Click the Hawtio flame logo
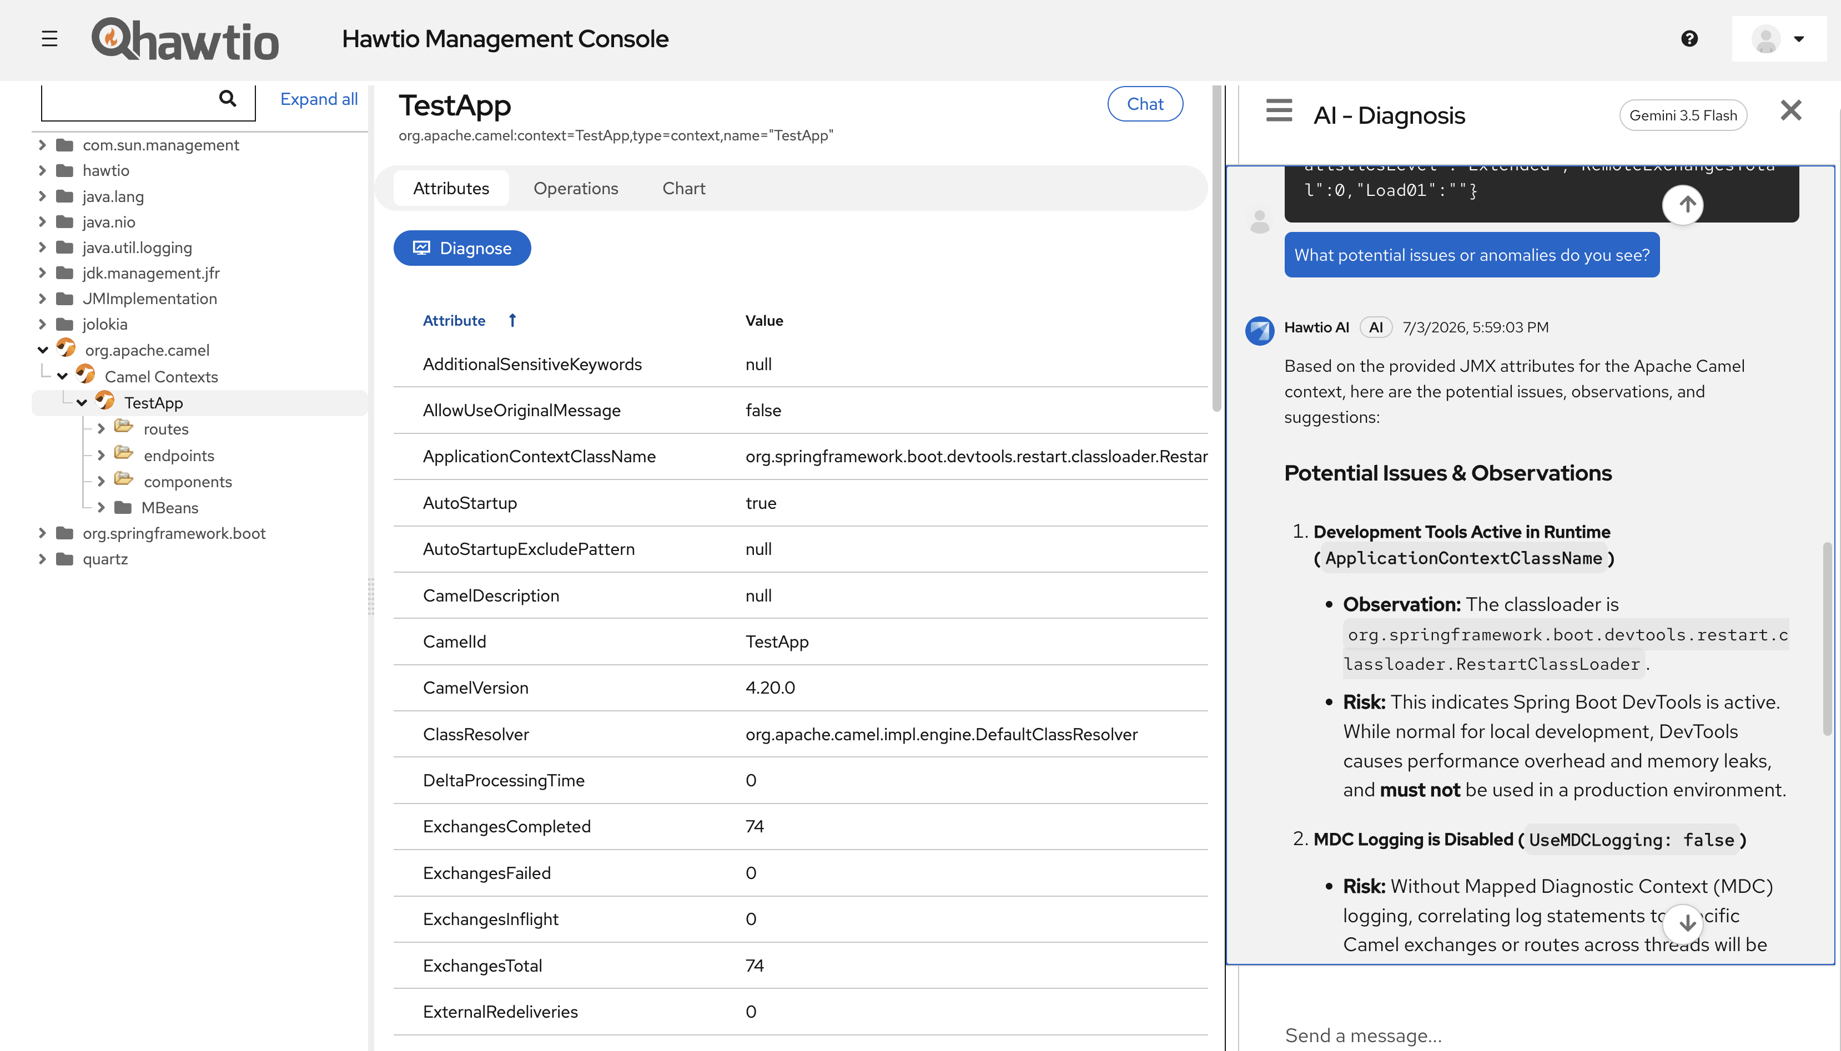Image resolution: width=1841 pixels, height=1051 pixels. click(185, 39)
